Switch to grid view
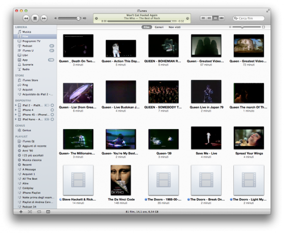The height and width of the screenshot is (233, 284). tap(215, 18)
